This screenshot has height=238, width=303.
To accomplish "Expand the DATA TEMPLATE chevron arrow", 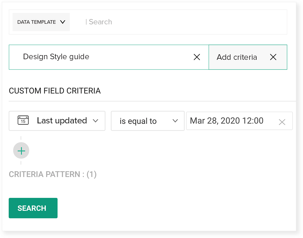I will click(62, 22).
